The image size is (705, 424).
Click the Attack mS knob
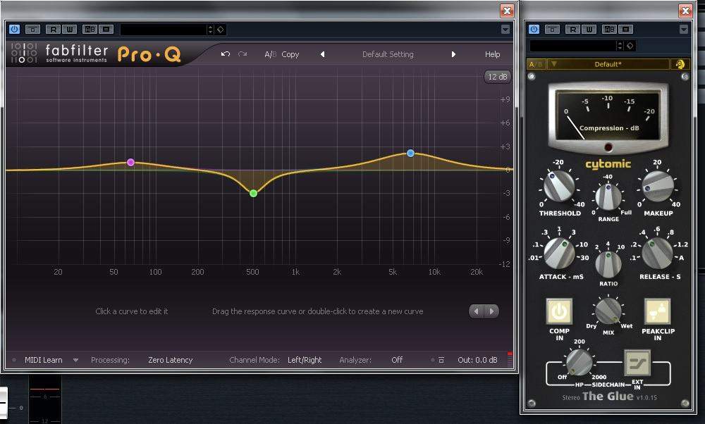click(x=559, y=254)
